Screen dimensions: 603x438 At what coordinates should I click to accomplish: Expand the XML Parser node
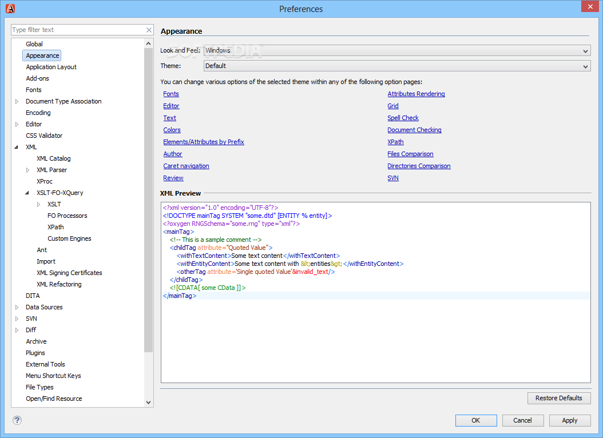click(27, 170)
